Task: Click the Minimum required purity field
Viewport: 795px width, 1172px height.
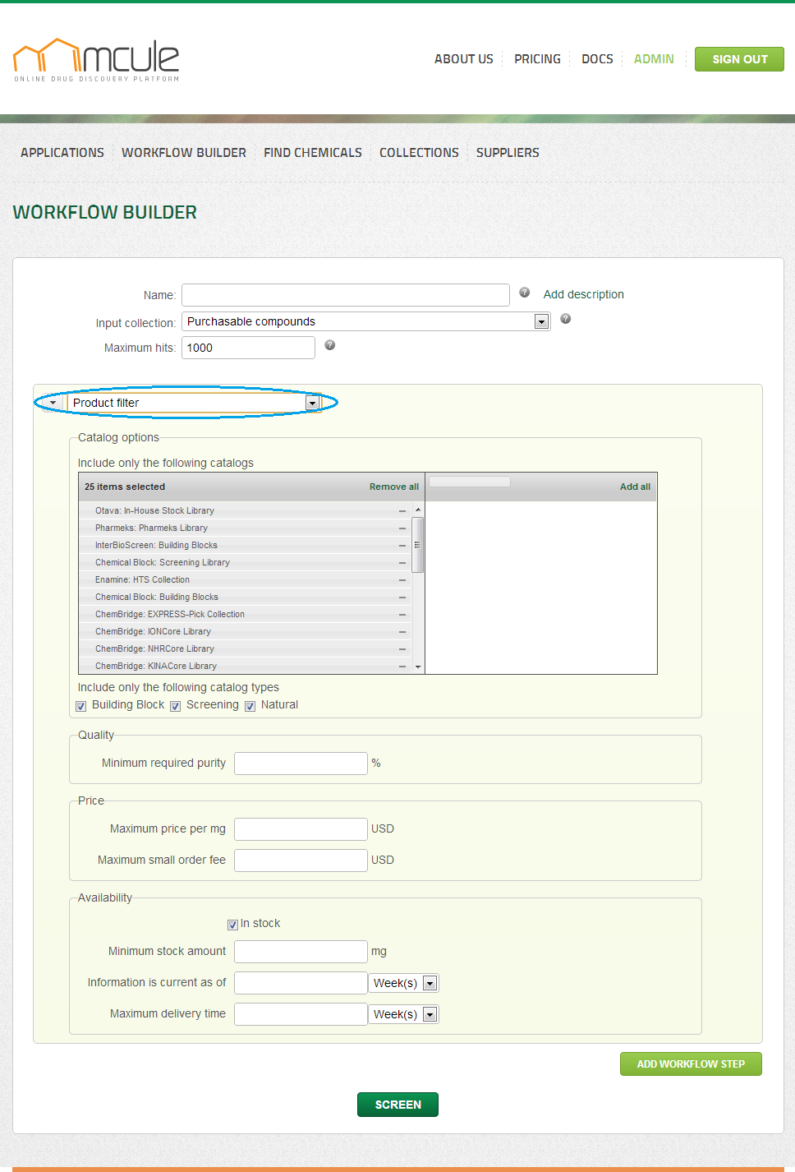Action: pos(301,764)
